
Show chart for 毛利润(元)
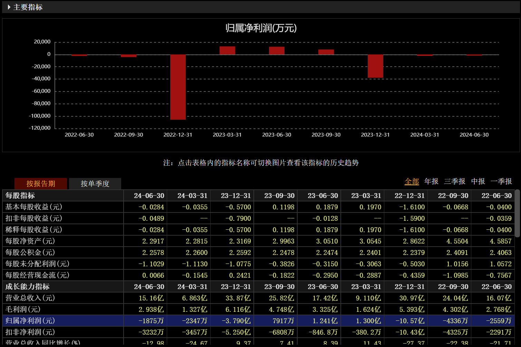23,309
